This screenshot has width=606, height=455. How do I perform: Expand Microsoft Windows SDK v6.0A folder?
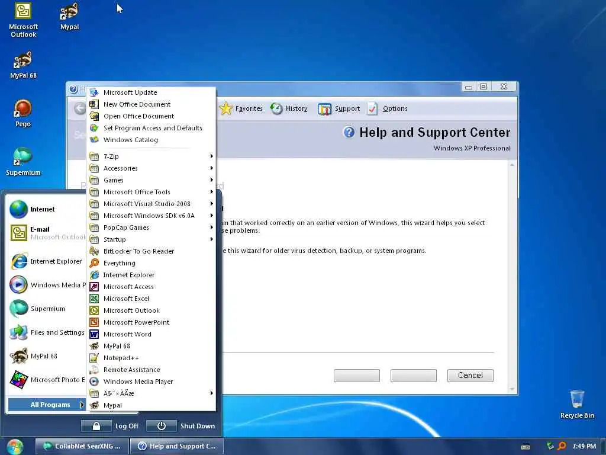click(151, 216)
